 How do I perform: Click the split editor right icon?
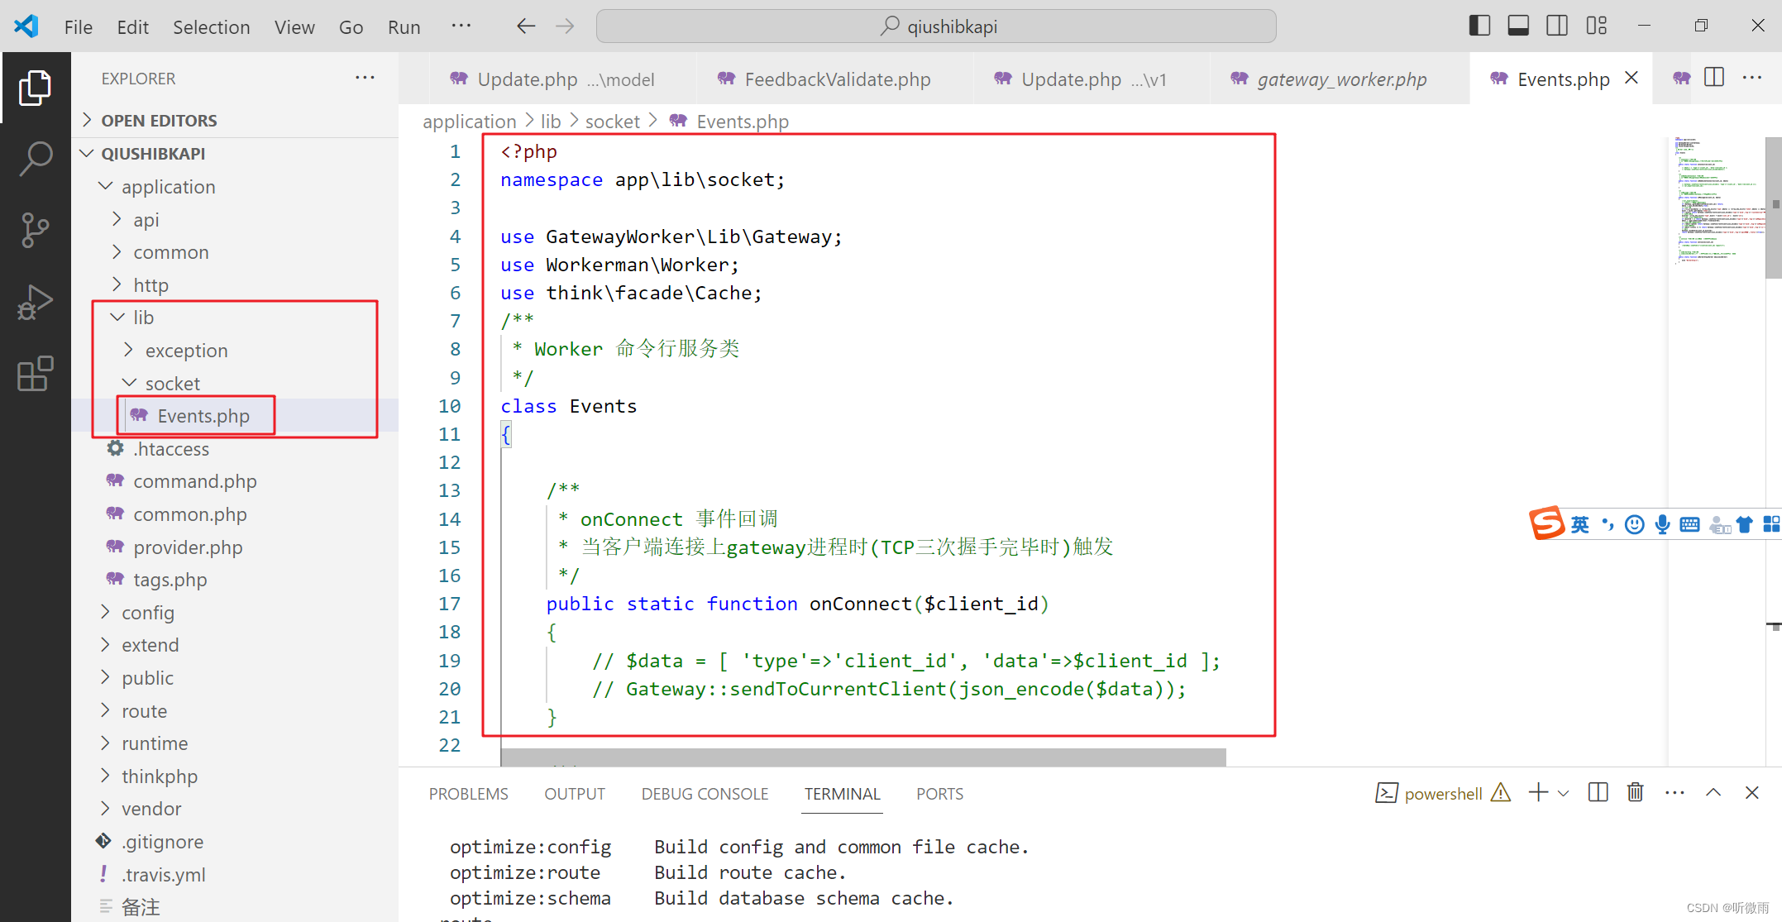click(x=1714, y=78)
